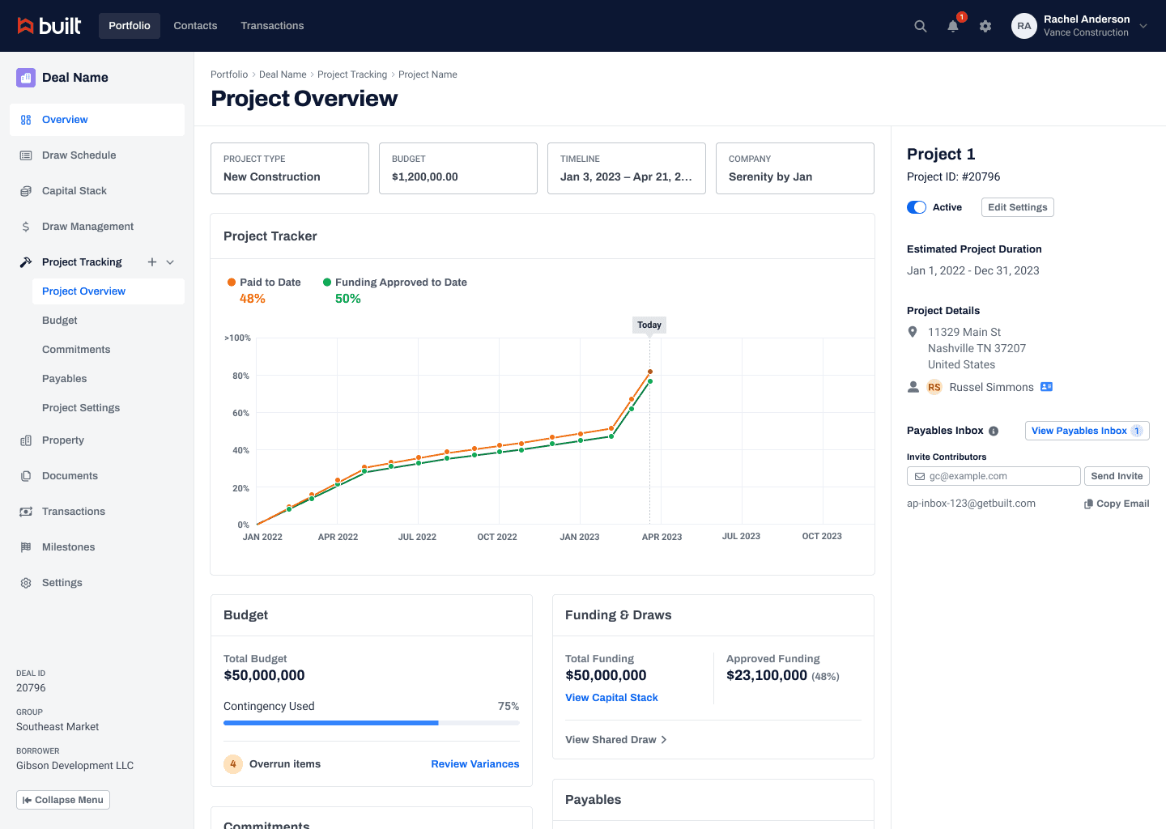Click the invite contributors email field

click(x=994, y=476)
